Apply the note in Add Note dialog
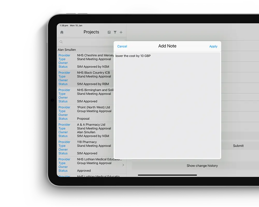The image size is (259, 207). (x=213, y=46)
